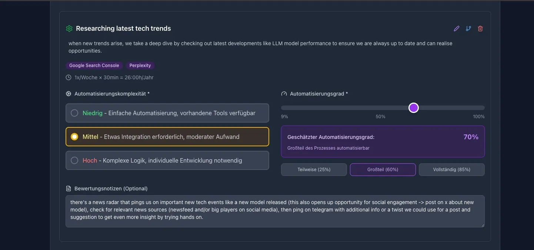Click the process description paragraph
534x250 pixels.
260,47
